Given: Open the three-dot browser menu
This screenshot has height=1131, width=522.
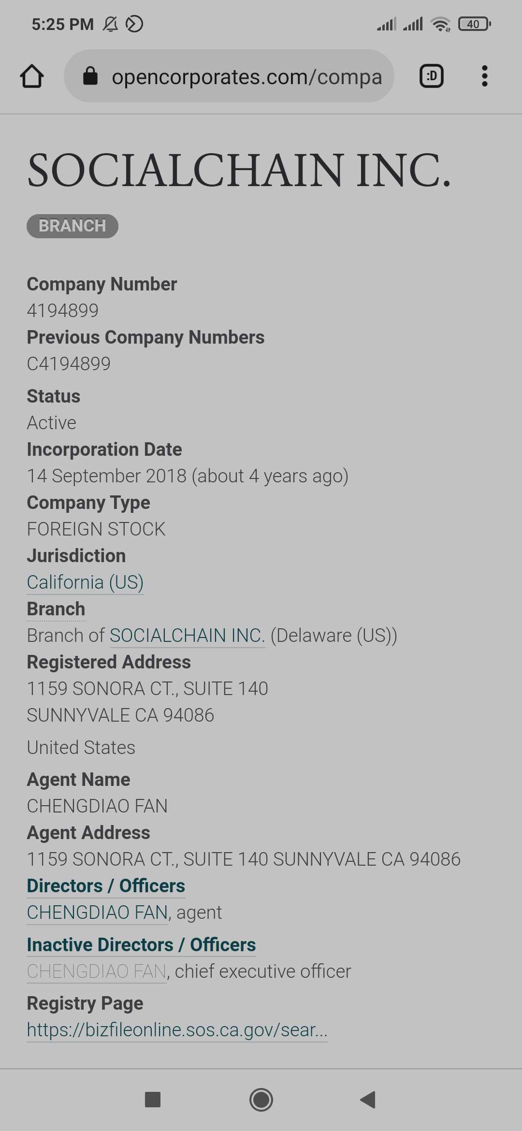Looking at the screenshot, I should pyautogui.click(x=484, y=76).
